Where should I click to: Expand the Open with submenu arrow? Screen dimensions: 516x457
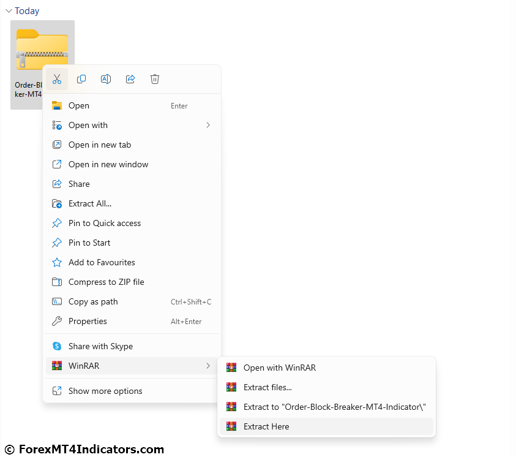208,125
